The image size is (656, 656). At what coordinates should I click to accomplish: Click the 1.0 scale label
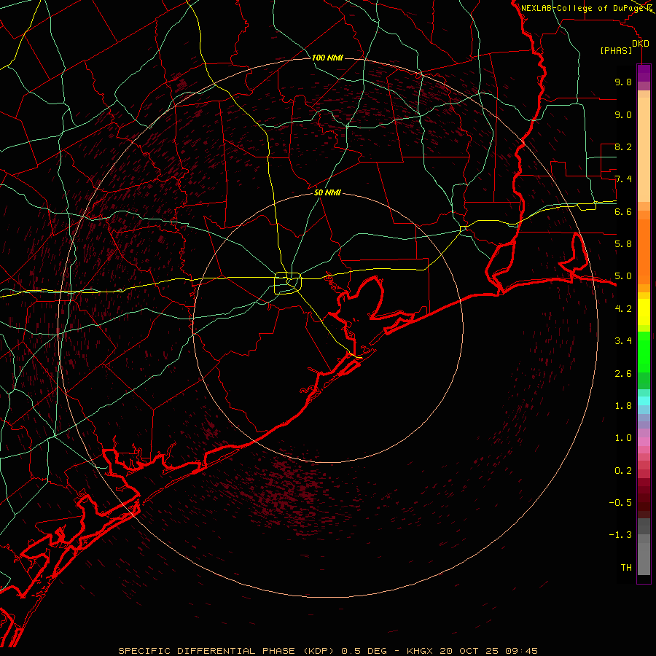click(x=623, y=438)
